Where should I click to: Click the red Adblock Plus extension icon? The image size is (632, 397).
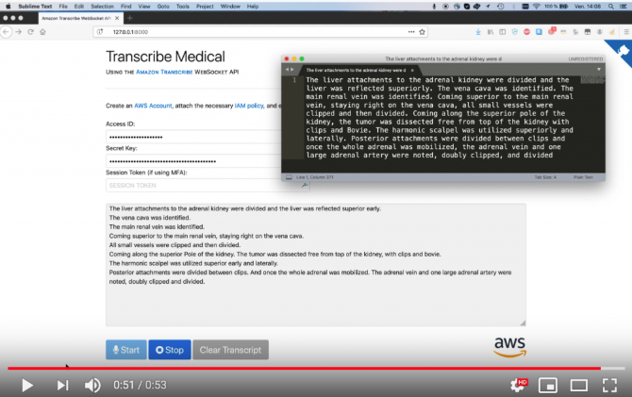pos(526,32)
